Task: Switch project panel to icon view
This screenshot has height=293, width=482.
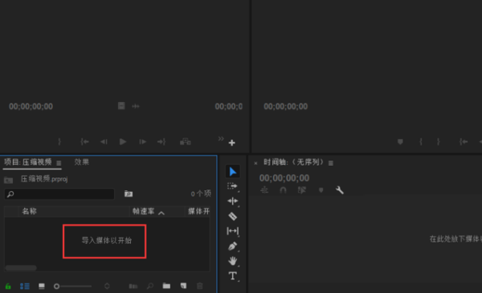Action: (42, 287)
